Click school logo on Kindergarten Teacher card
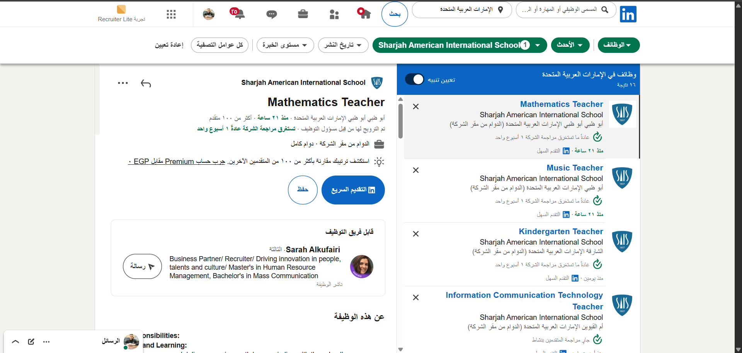This screenshot has width=742, height=353. pos(622,242)
